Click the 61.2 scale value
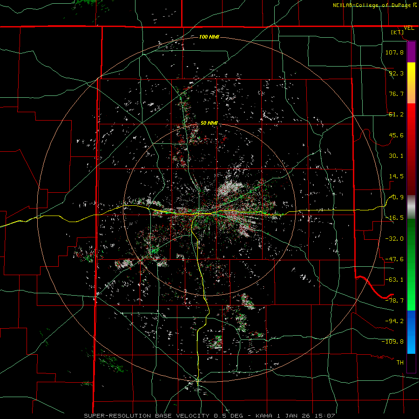 [396, 115]
